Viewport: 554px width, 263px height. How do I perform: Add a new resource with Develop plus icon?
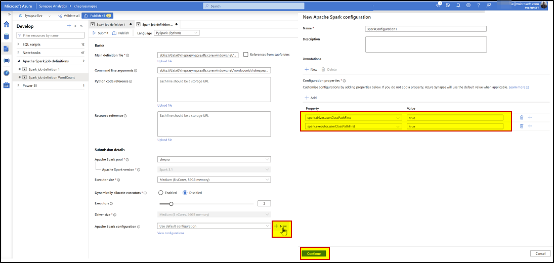(x=69, y=26)
